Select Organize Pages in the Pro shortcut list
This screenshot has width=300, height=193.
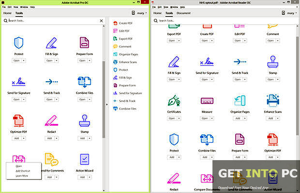click(x=126, y=54)
